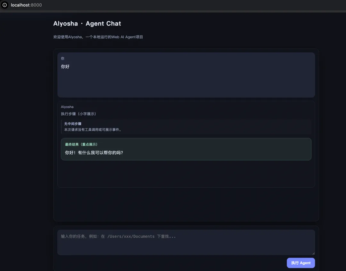This screenshot has width=346, height=271.
Task: Click the site info icon in address bar
Action: point(4,5)
